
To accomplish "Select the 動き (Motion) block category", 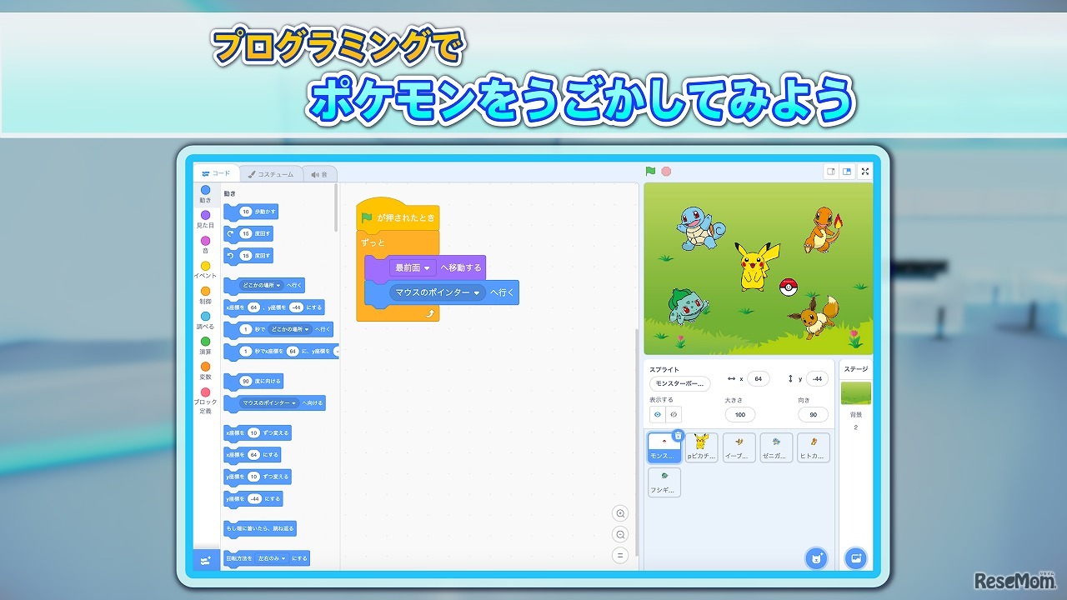I will click(x=205, y=195).
